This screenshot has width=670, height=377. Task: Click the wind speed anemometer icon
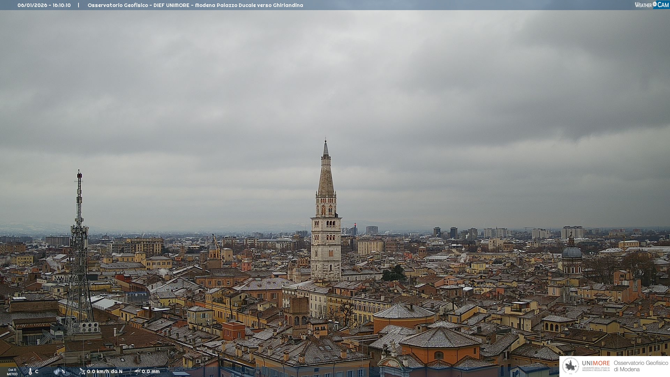[82, 371]
